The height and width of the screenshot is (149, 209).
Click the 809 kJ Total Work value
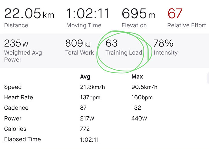click(78, 43)
